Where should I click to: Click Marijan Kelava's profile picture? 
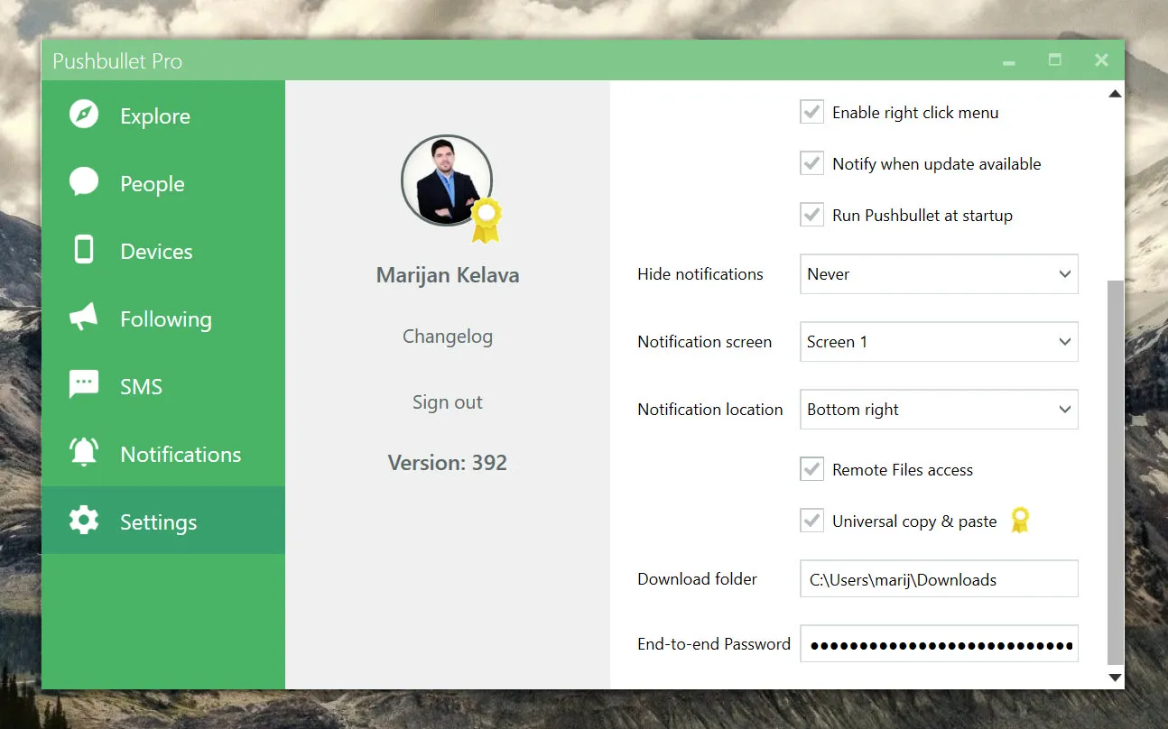[447, 180]
